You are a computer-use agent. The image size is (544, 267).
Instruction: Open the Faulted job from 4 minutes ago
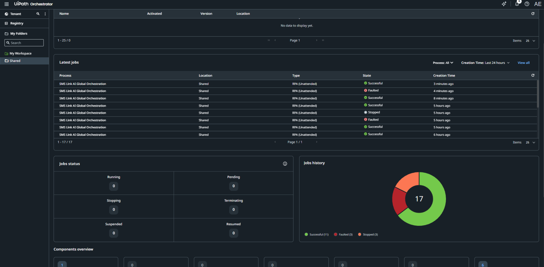click(x=295, y=91)
